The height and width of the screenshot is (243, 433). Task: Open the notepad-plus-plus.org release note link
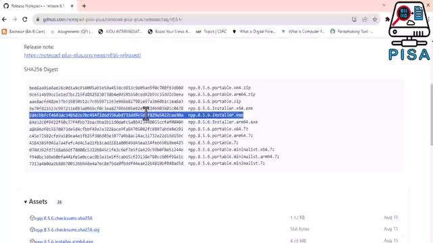coord(83,55)
